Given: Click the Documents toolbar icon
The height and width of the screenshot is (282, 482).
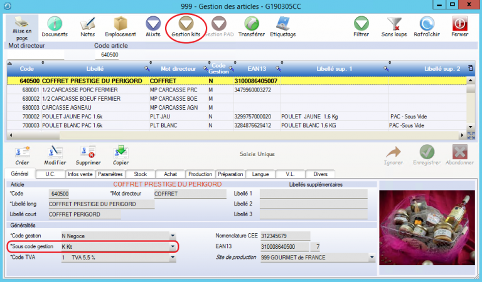Looking at the screenshot, I should [55, 24].
